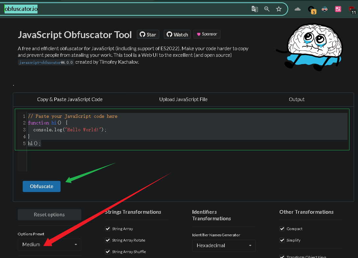
Task: Click the goggles-face extension icon
Action: coord(324,9)
